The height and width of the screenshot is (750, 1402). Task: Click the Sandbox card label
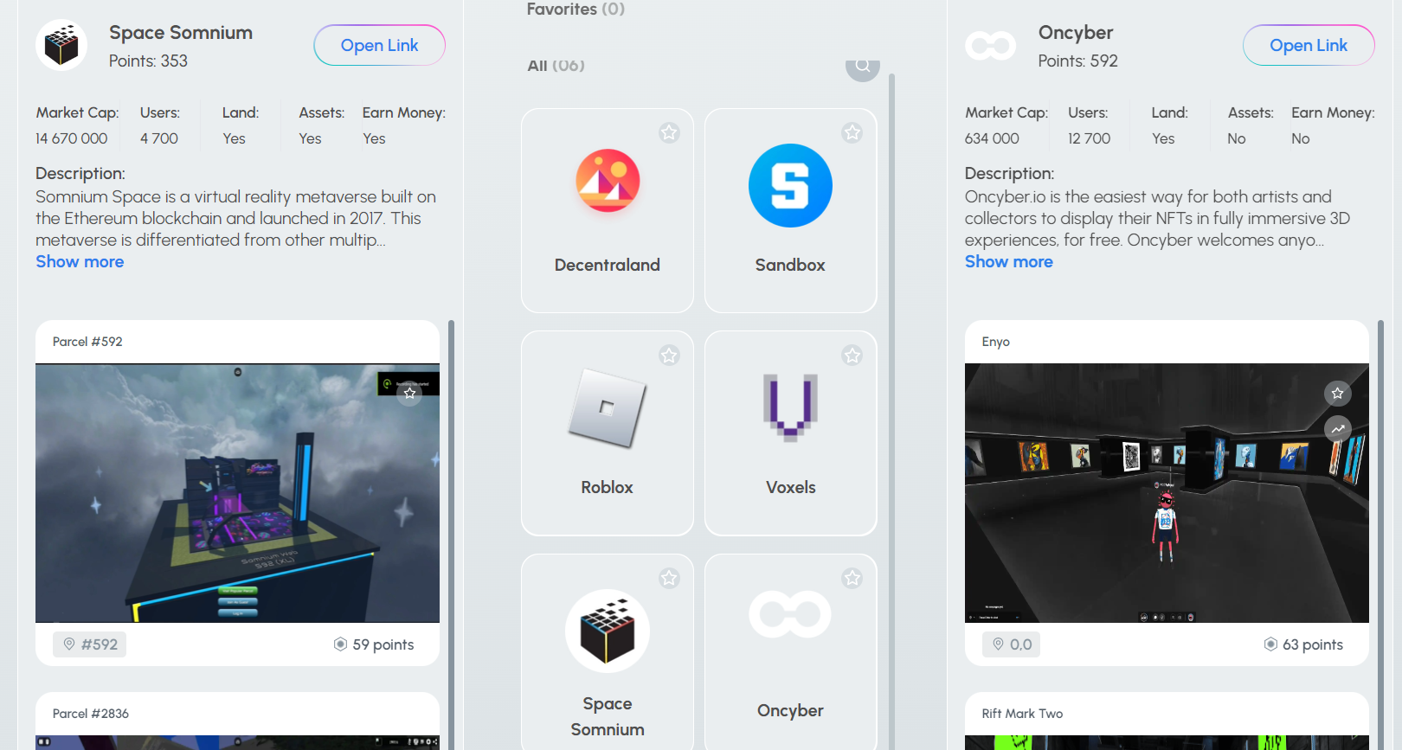pos(790,265)
